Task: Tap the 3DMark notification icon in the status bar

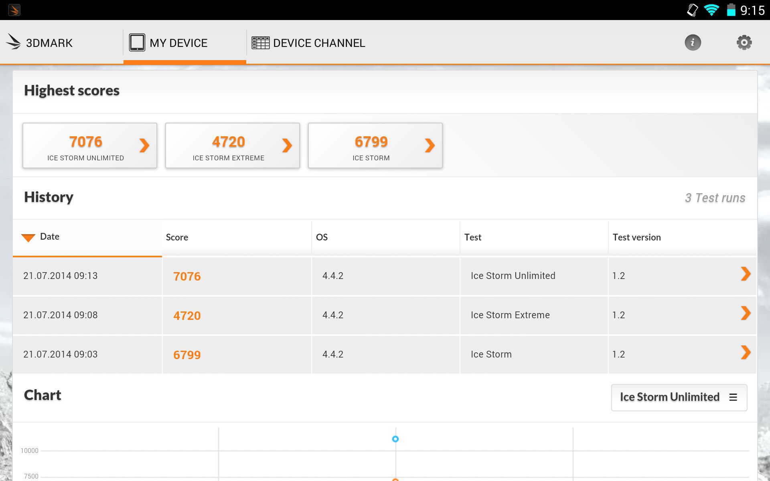Action: point(14,10)
